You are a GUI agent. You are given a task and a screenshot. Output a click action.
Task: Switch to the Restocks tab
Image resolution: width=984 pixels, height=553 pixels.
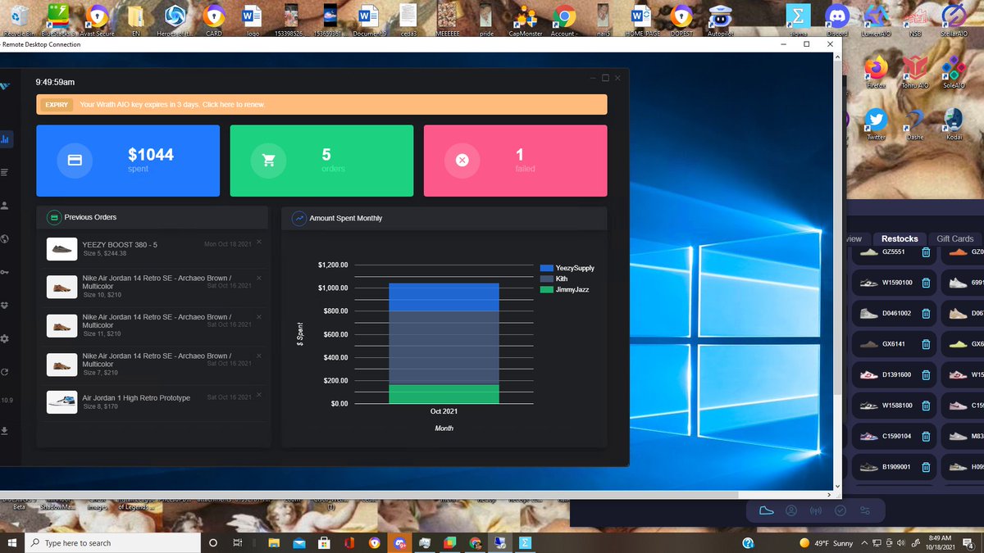point(900,238)
